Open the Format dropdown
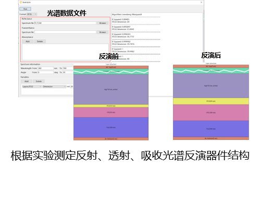Viewport: 260px width, 205px height. point(31,14)
